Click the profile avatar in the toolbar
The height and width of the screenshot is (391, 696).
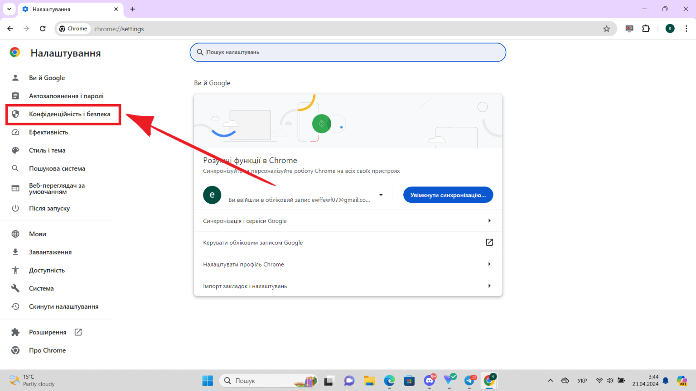point(670,28)
